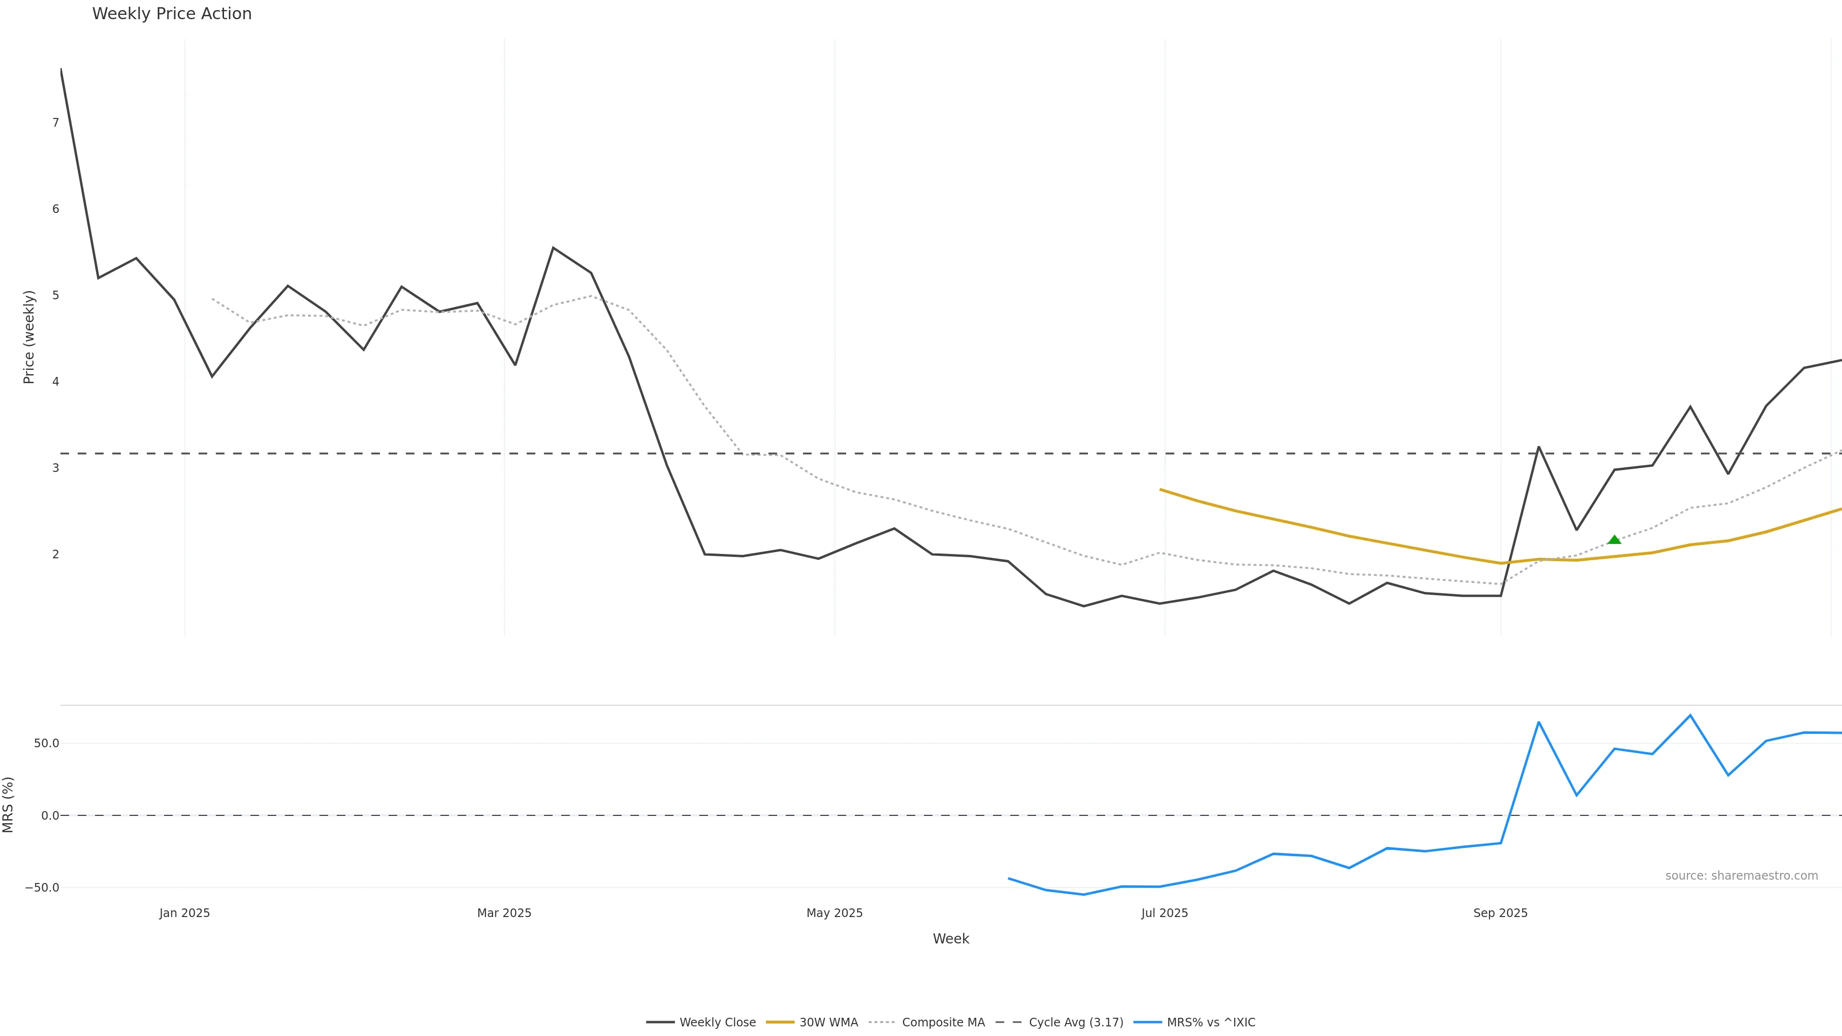Viewport: 1842px width, 1036px height.
Task: Select the Mar 2025 axis label
Action: pyautogui.click(x=504, y=913)
